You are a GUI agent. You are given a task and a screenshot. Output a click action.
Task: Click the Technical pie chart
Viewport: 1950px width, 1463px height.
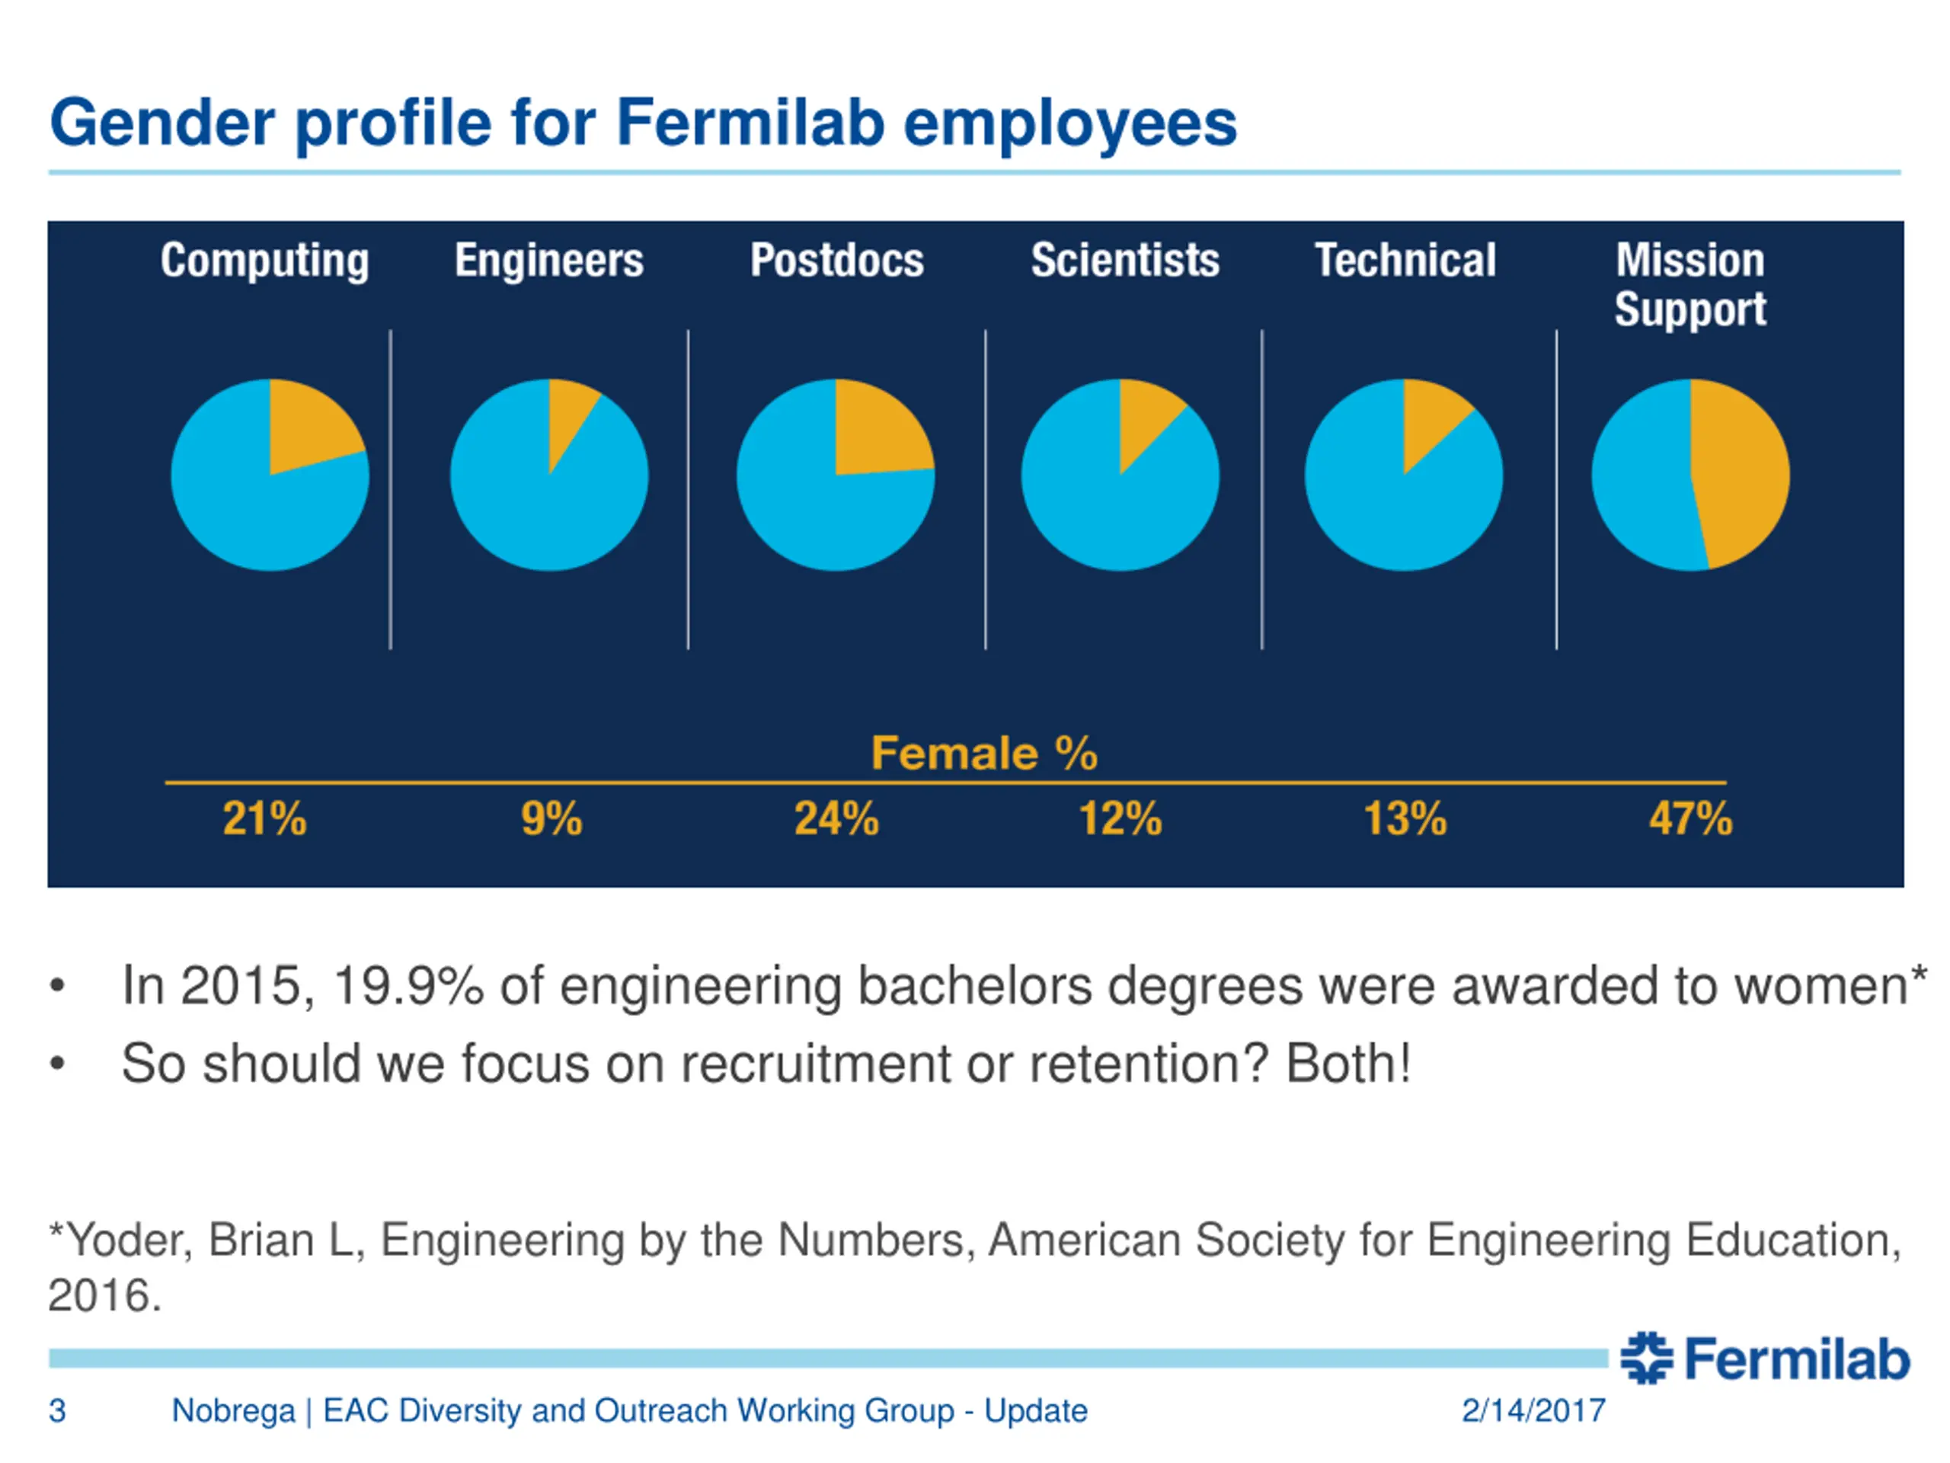click(1405, 475)
